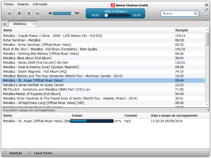Toggle Casual ficheiro shuffle mode
The height and width of the screenshot is (158, 211).
point(40,153)
